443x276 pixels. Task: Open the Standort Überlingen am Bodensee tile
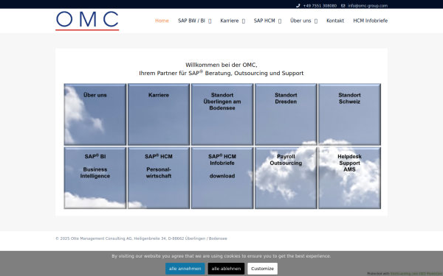point(222,115)
